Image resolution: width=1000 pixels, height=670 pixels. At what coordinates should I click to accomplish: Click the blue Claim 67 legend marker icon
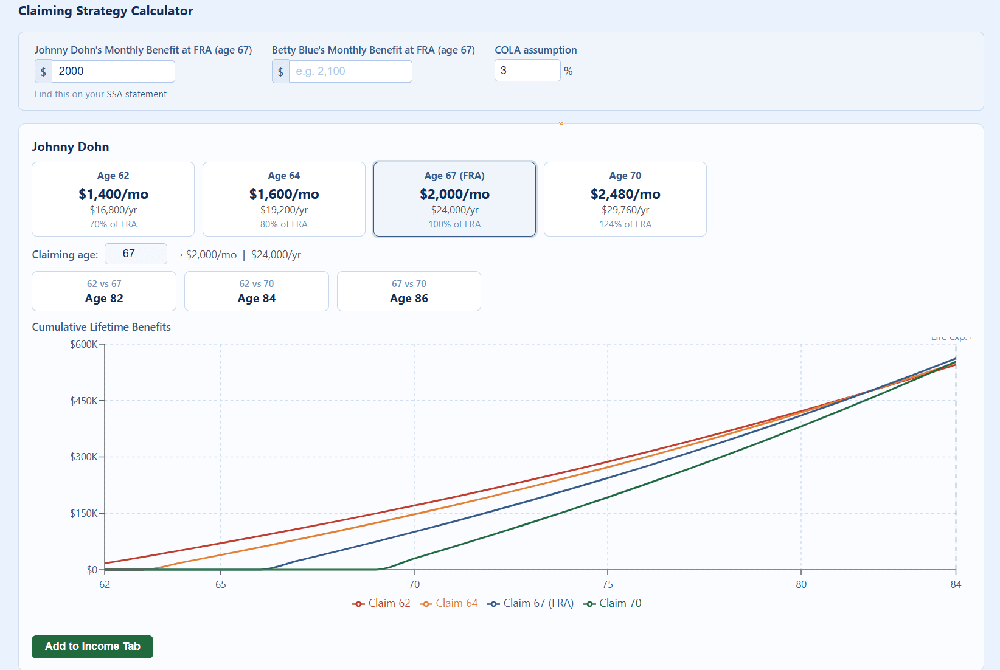(493, 603)
